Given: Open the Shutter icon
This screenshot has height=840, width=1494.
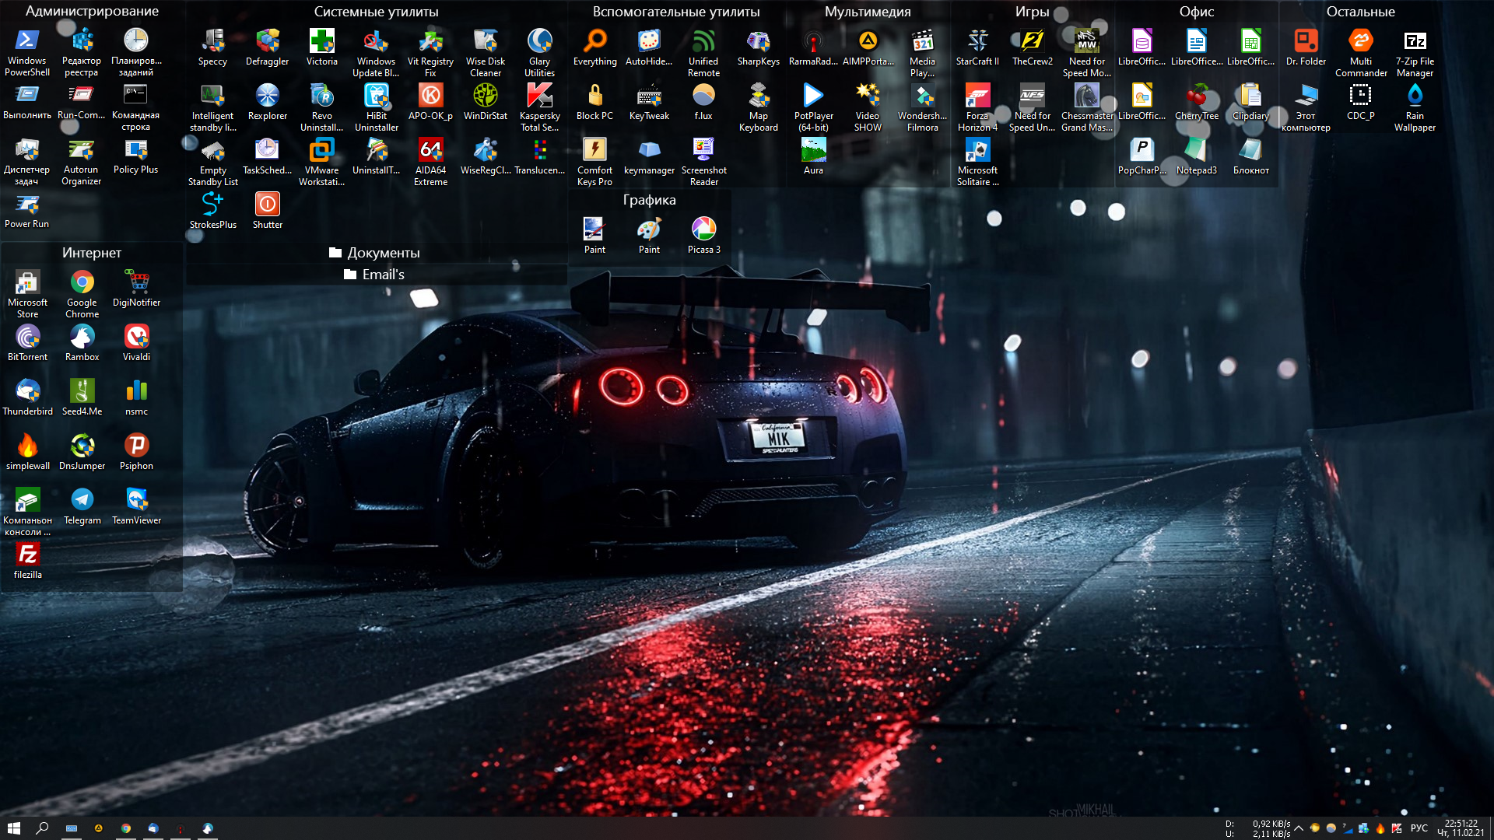Looking at the screenshot, I should [267, 211].
